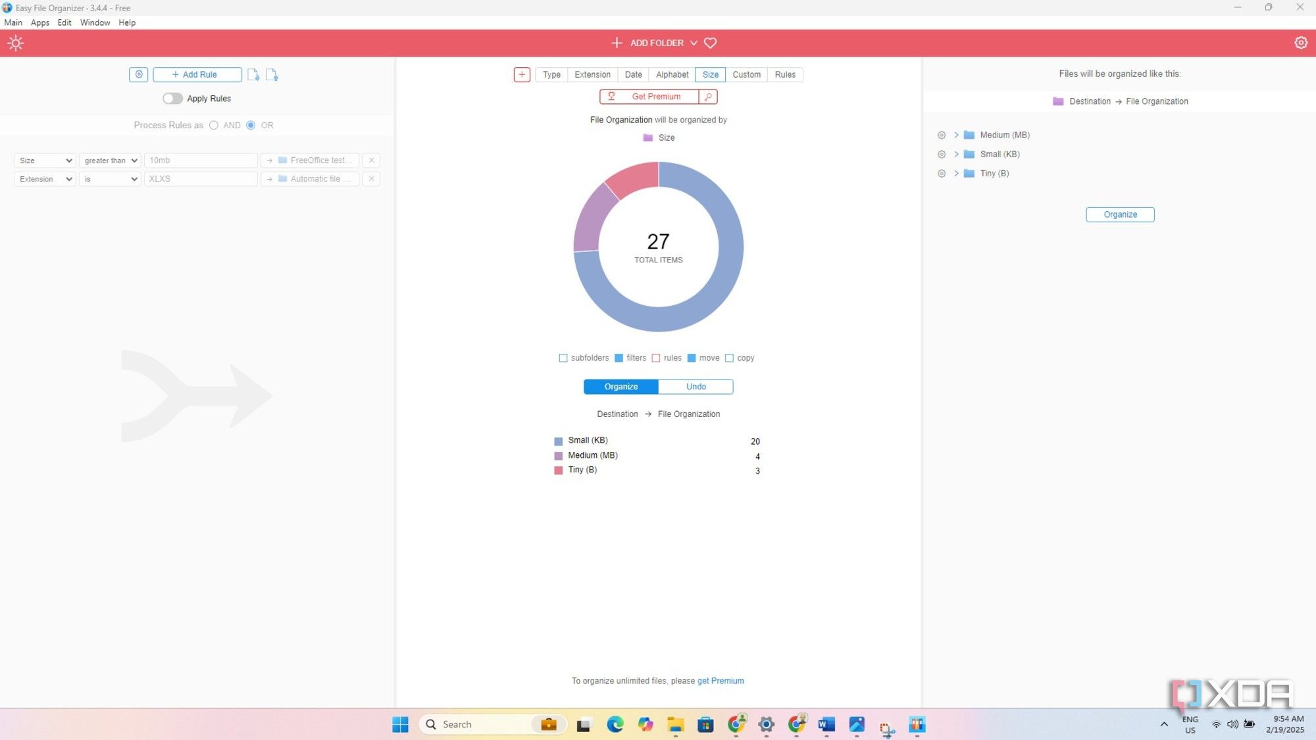
Task: Open the ADD FOLDER dropdown chevron
Action: pos(694,43)
